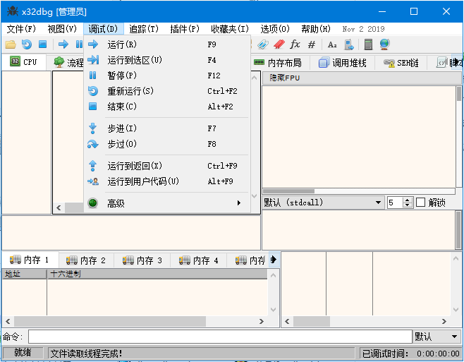Select 重新运行(S) menu entry
The height and width of the screenshot is (362, 464).
pyautogui.click(x=167, y=91)
